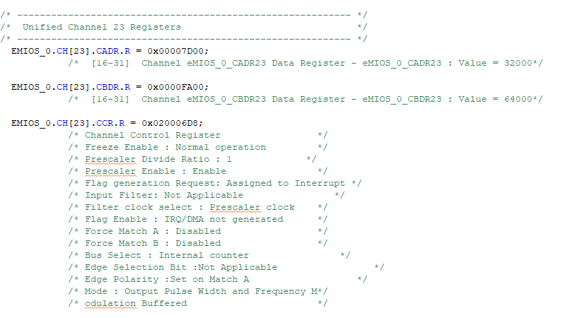Click the underlined word Prescaler in "Divide Ratio" line
The height and width of the screenshot is (318, 579).
tap(110, 159)
